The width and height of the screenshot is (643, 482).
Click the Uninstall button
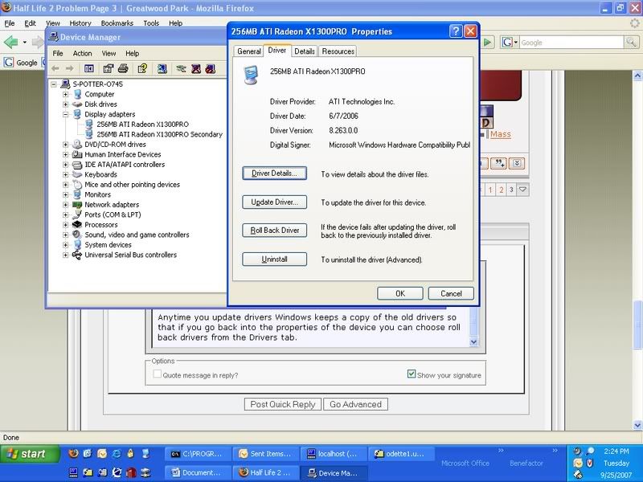(x=274, y=259)
